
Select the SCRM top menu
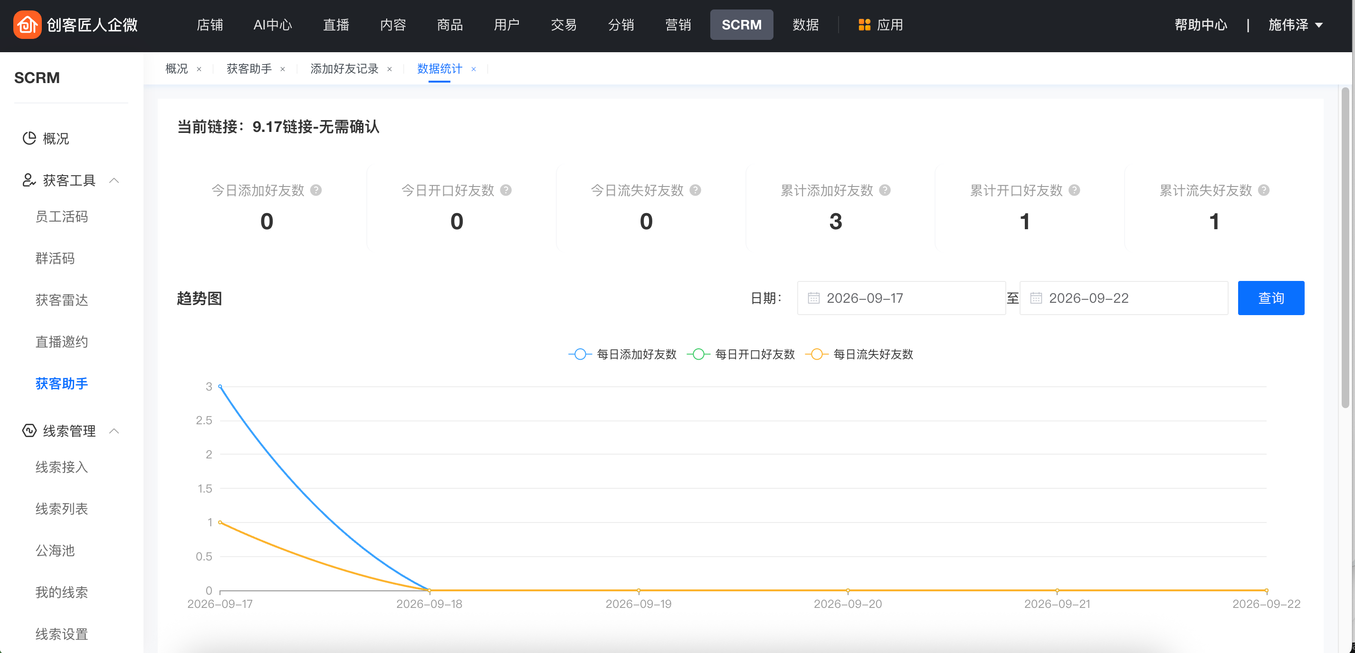(x=742, y=25)
